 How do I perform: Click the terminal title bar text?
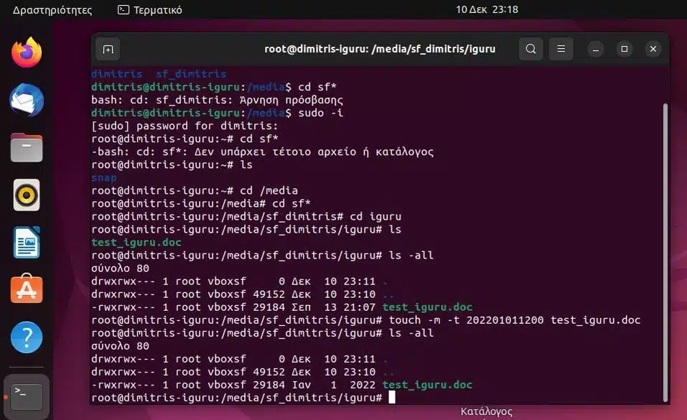point(380,49)
